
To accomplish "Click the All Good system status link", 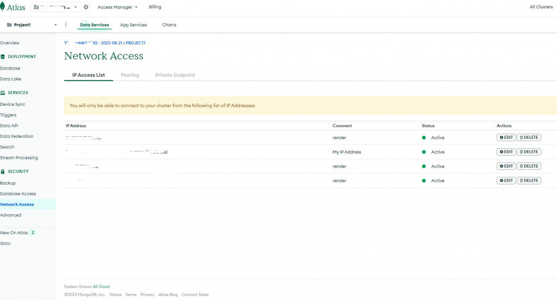I will pyautogui.click(x=101, y=286).
